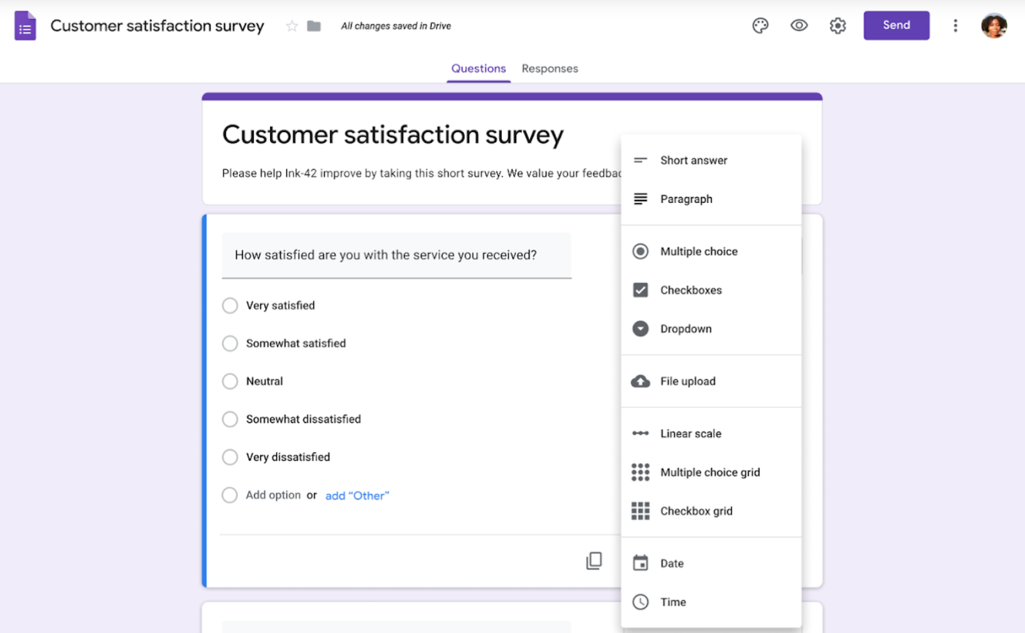This screenshot has height=633, width=1025.
Task: Open the account profile avatar
Action: coord(994,26)
